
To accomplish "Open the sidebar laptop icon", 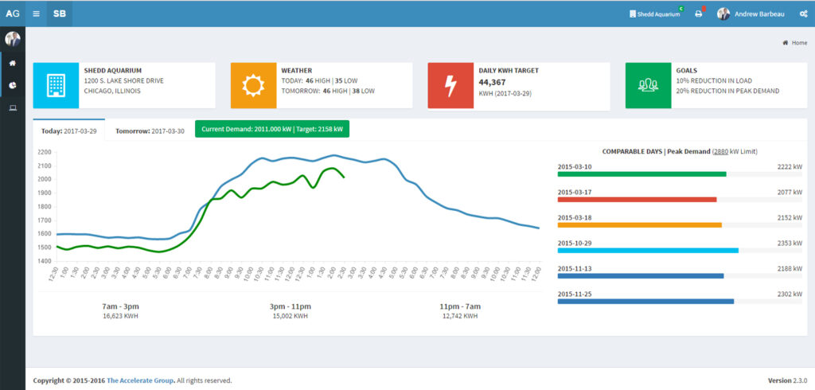I will point(13,107).
